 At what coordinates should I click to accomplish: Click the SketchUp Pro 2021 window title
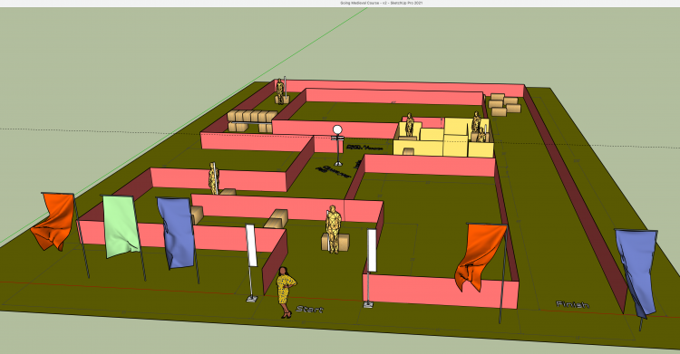(381, 3)
